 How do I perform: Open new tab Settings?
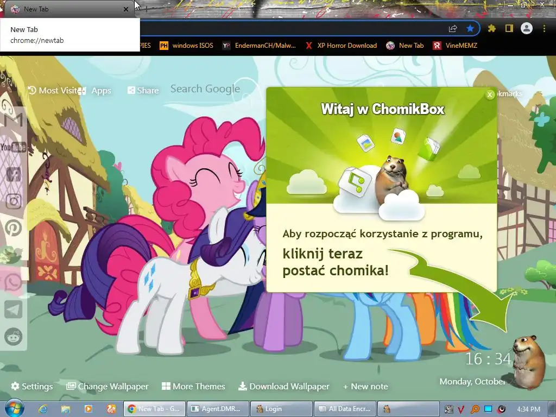point(32,386)
